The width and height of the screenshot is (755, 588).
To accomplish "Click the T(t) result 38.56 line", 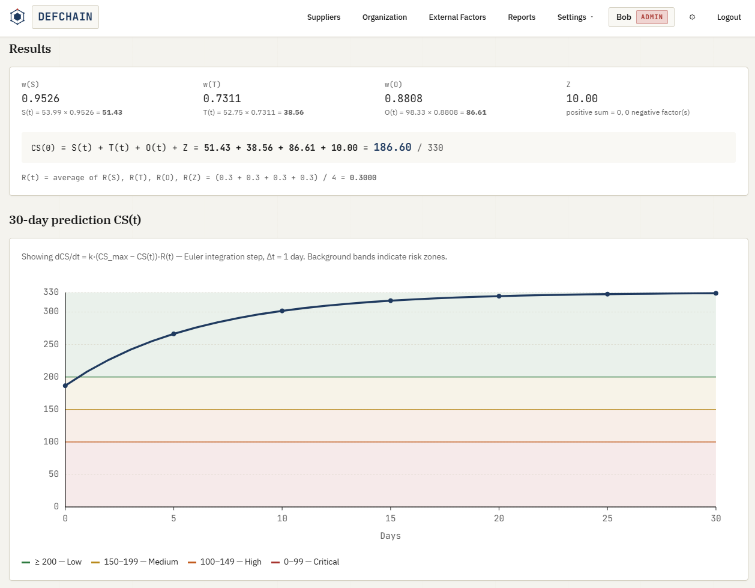I will pyautogui.click(x=253, y=112).
